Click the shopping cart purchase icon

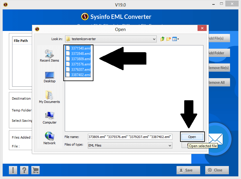[x=35, y=170]
